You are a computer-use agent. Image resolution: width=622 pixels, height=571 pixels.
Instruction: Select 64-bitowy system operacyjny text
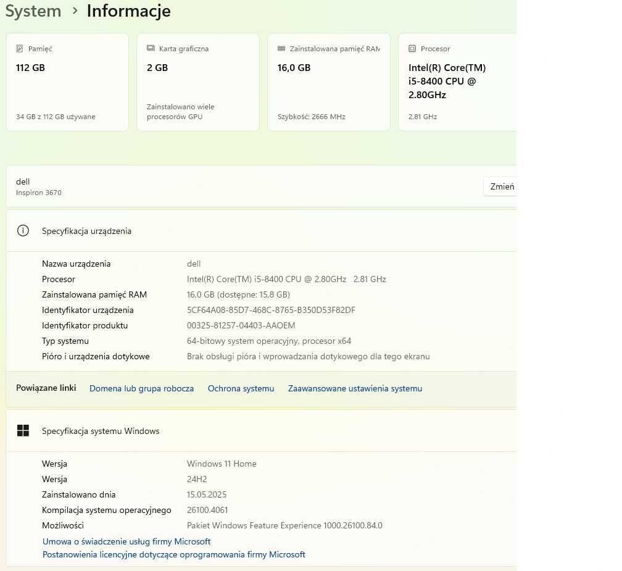click(x=269, y=341)
